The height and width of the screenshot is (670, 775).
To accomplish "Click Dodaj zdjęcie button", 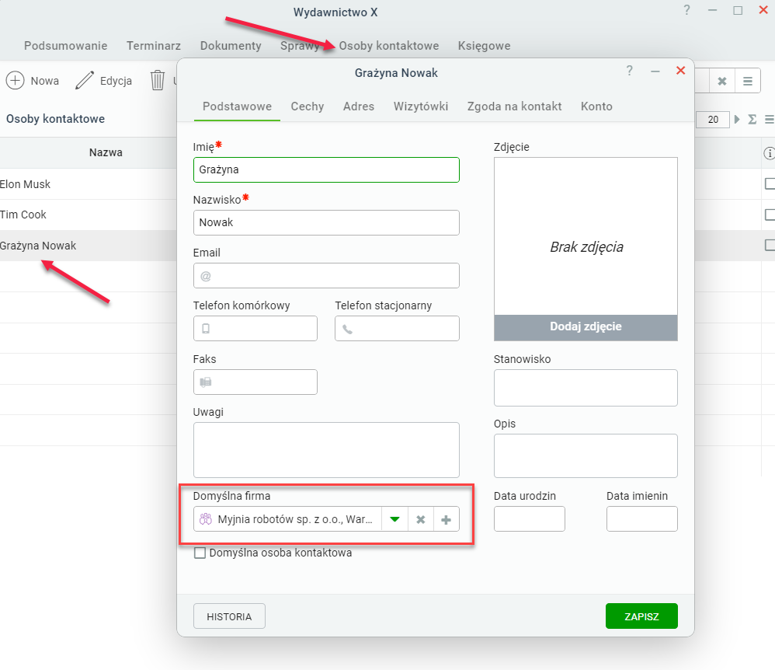I will pyautogui.click(x=586, y=327).
